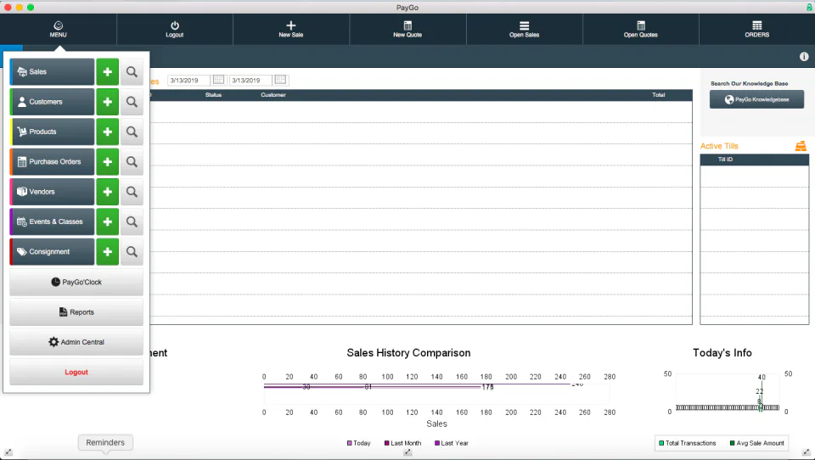Image resolution: width=815 pixels, height=460 pixels.
Task: Open the Sales menu item
Action: tap(52, 72)
